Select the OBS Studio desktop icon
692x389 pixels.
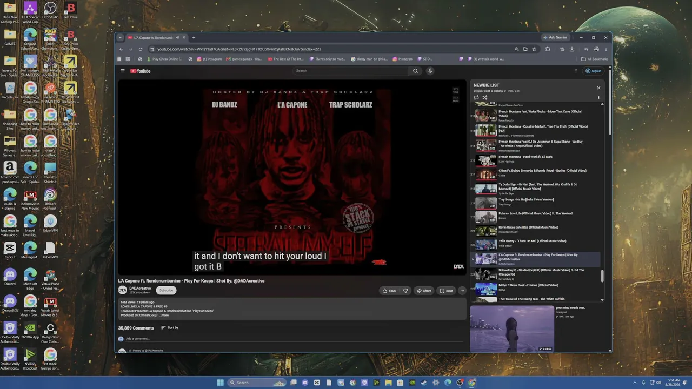(x=50, y=10)
